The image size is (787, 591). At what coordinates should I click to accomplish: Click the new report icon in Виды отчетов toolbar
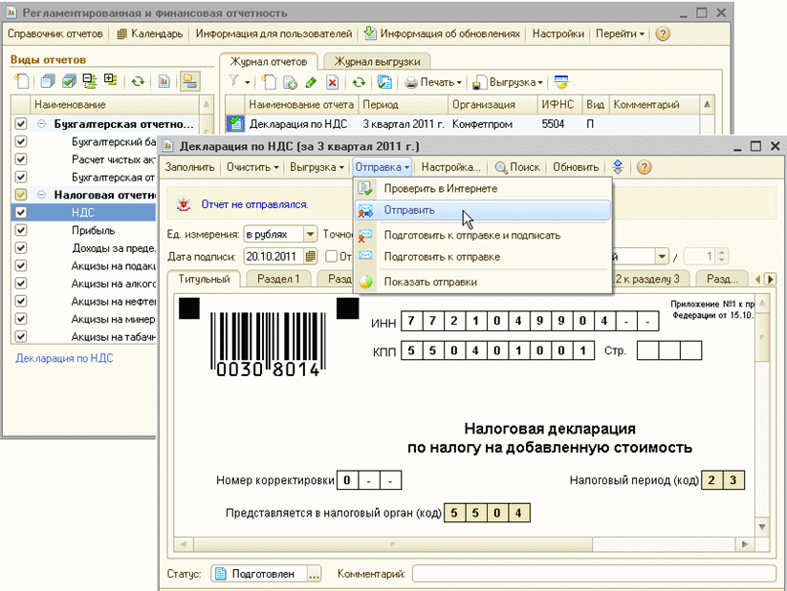coord(22,81)
